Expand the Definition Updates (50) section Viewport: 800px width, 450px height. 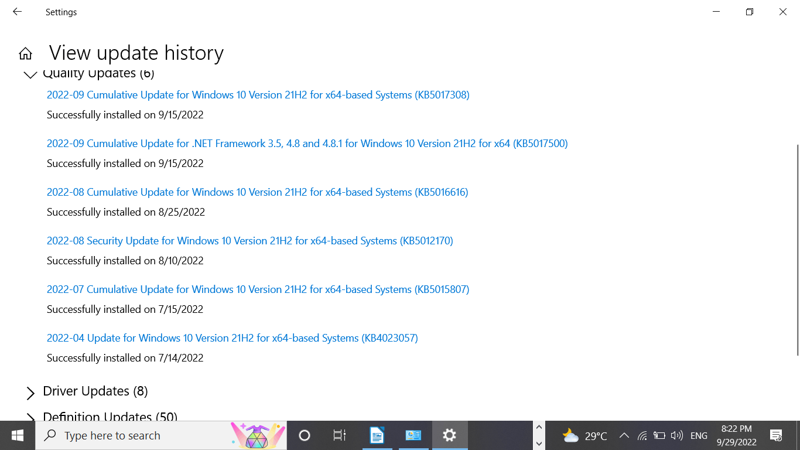pos(30,417)
